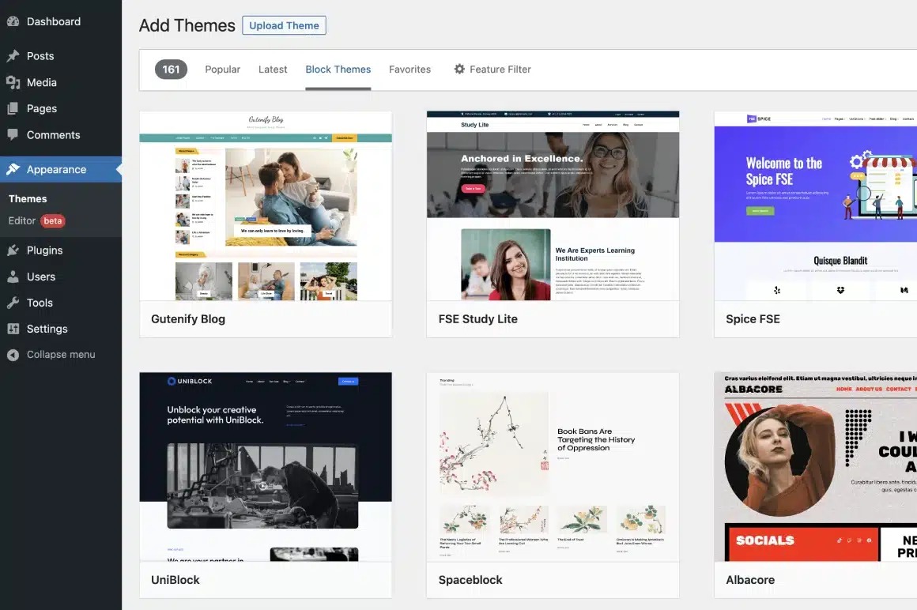Click the Upload Theme button

(285, 26)
